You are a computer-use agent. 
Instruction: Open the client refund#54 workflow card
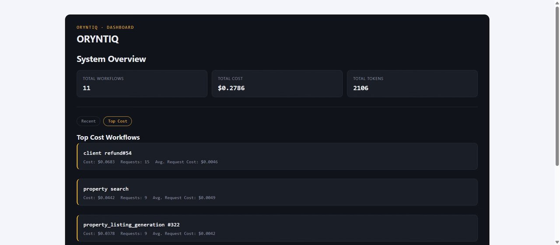(277, 156)
